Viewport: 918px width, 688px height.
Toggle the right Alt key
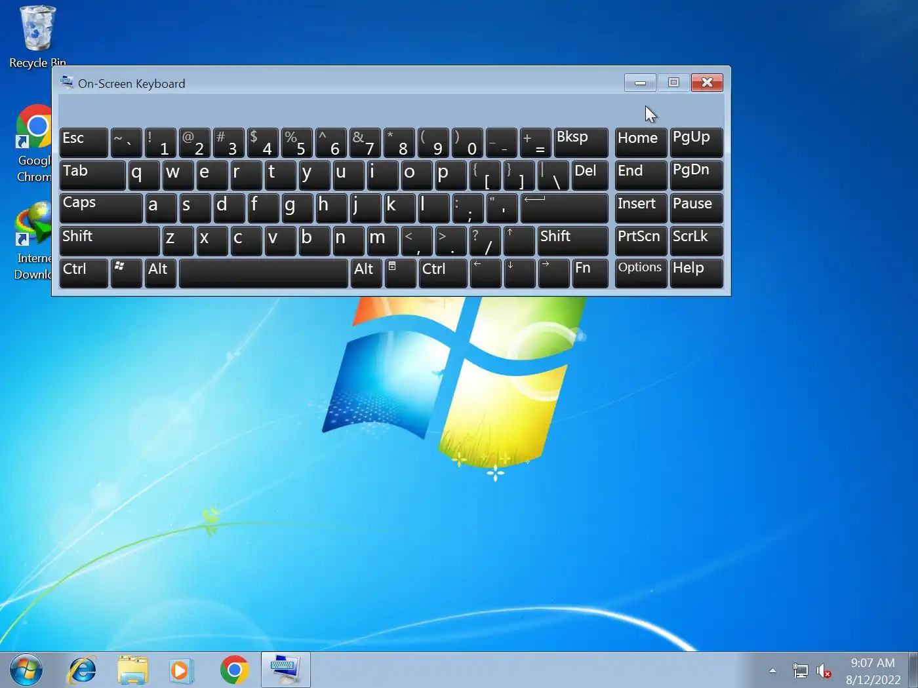pos(366,273)
